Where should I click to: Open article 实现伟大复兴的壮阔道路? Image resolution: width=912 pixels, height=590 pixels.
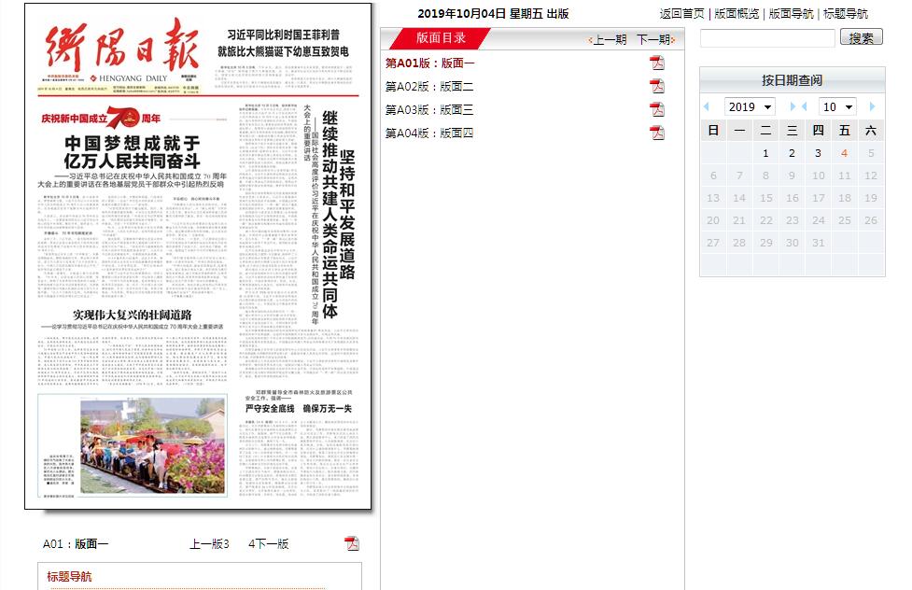point(132,315)
